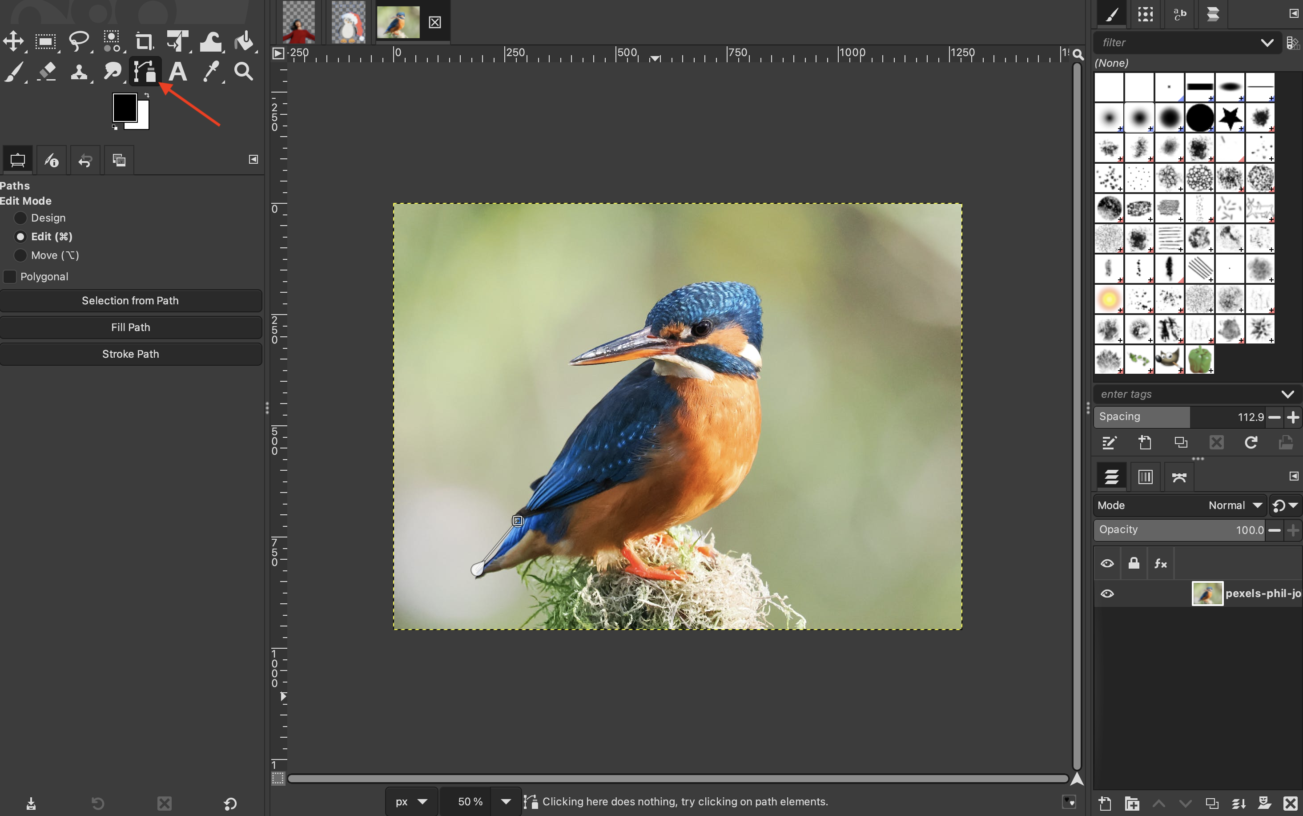Enable the Polygonal checkbox
Image resolution: width=1303 pixels, height=816 pixels.
(10, 277)
